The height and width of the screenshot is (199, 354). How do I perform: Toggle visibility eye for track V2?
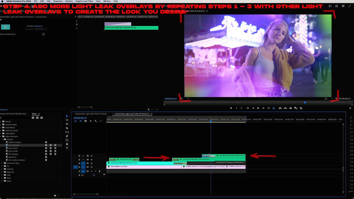[91, 163]
